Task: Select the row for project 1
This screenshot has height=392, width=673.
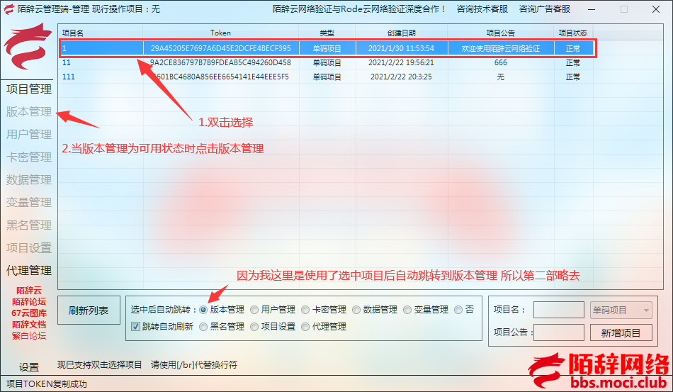Action: pyautogui.click(x=327, y=48)
